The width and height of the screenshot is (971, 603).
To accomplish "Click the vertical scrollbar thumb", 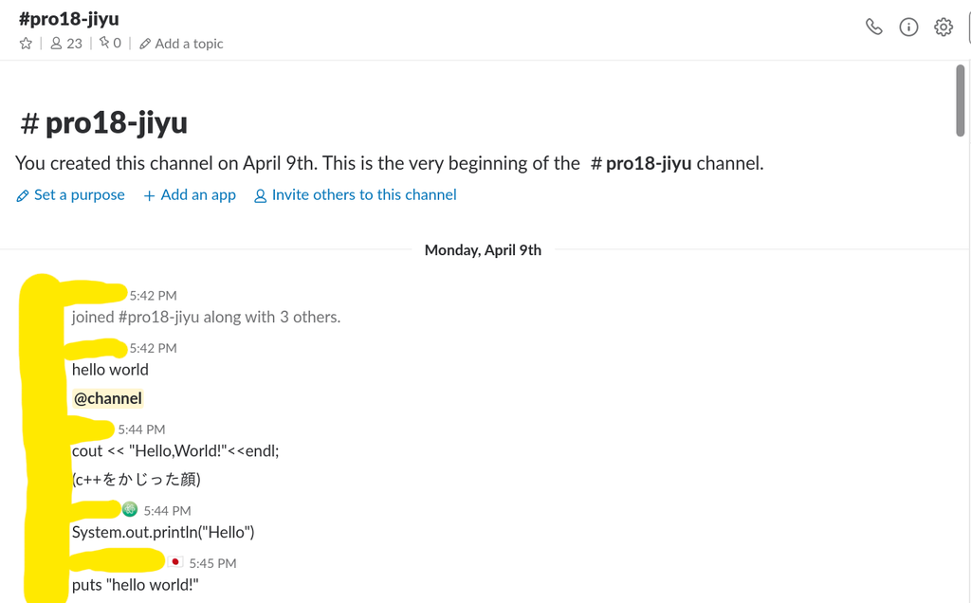I will [x=960, y=100].
